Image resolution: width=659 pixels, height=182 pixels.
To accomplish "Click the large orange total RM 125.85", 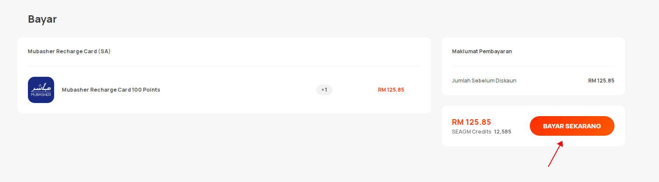I will click(x=471, y=122).
